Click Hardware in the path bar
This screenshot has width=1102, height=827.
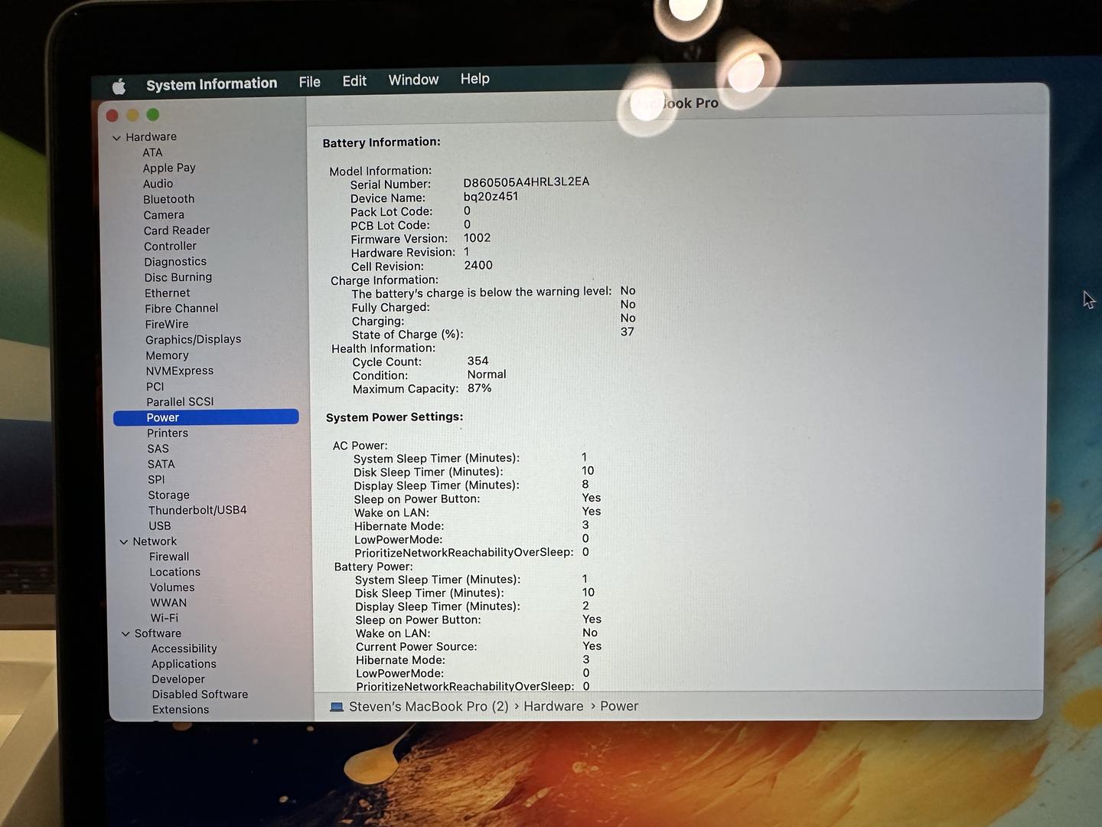[x=553, y=706]
